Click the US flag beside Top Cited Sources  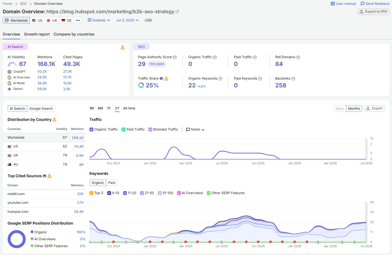pos(45,176)
